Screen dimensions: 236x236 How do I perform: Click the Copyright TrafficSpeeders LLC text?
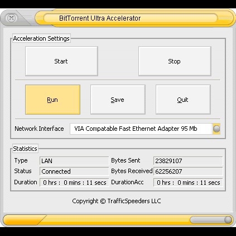(117, 201)
